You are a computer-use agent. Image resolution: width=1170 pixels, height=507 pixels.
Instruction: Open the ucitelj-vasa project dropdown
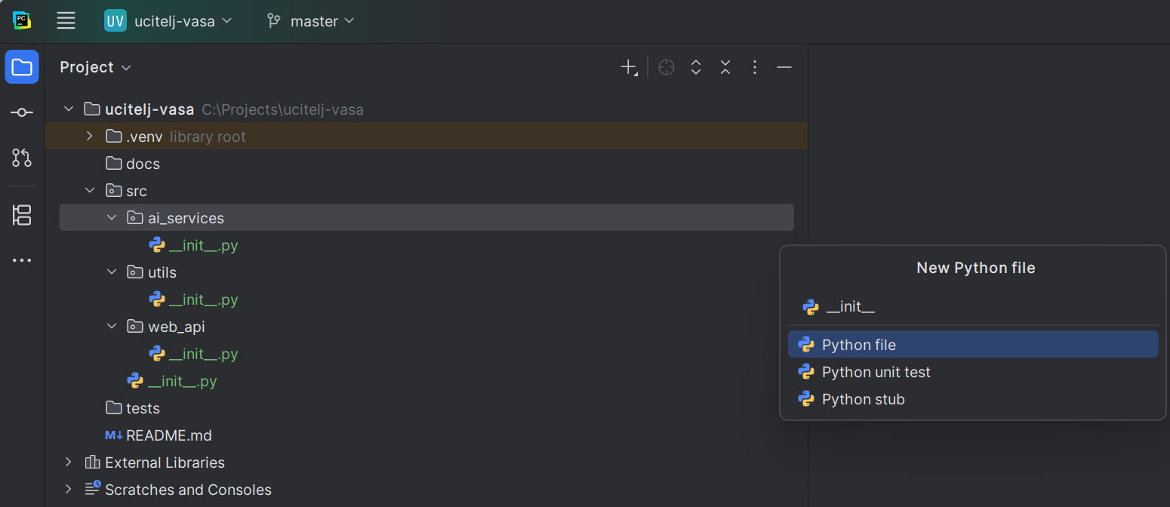click(169, 20)
